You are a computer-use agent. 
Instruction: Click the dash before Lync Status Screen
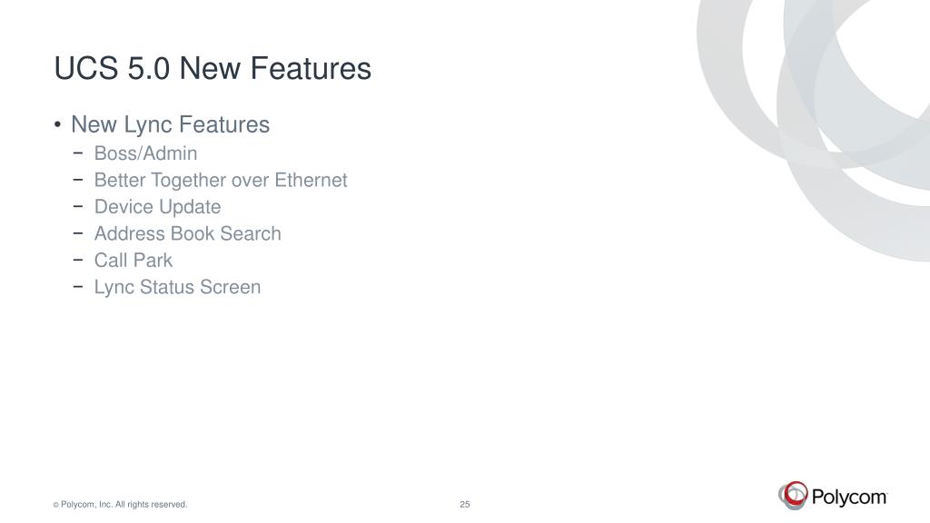[x=78, y=286]
